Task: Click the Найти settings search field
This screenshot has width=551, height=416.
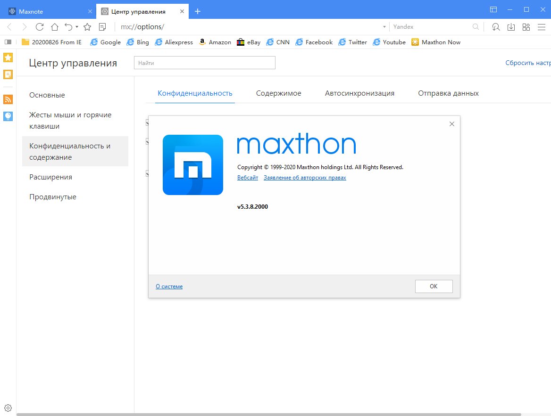Action: tap(204, 63)
